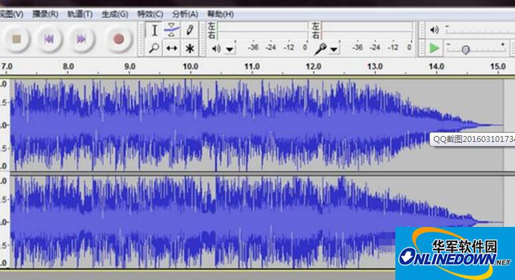Open the playback meter dropdown arrow
The width and height of the screenshot is (515, 280).
(229, 50)
